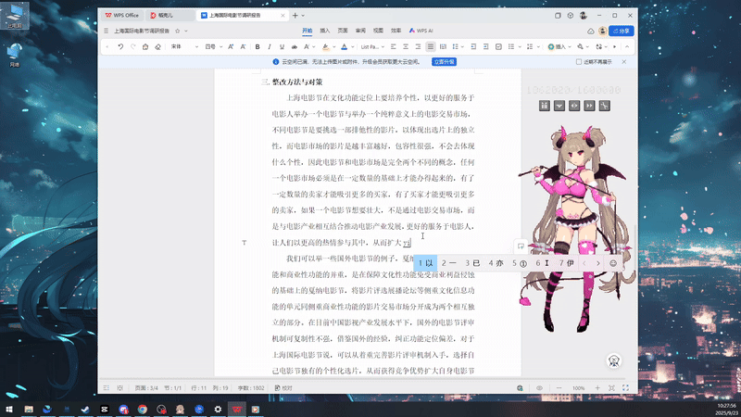Click the pause icon above the character
Viewport: 741px width, 417px height.
544,105
